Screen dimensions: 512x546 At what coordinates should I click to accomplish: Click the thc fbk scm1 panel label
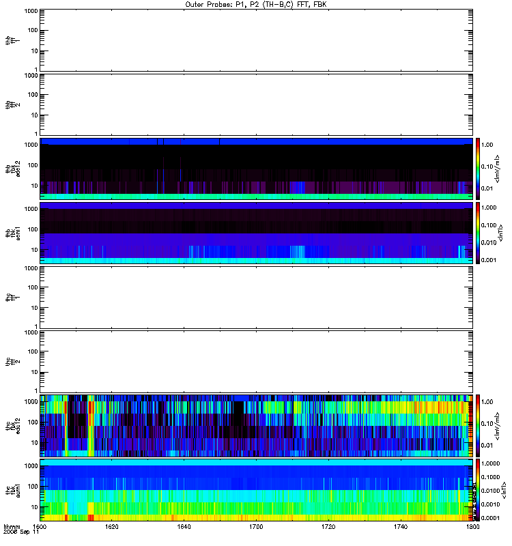click(12, 490)
